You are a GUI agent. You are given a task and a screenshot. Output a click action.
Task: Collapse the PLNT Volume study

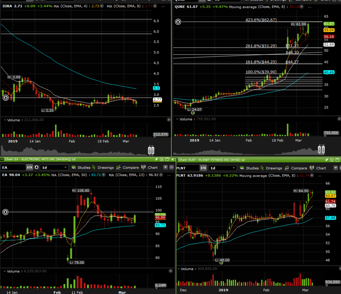point(178,269)
